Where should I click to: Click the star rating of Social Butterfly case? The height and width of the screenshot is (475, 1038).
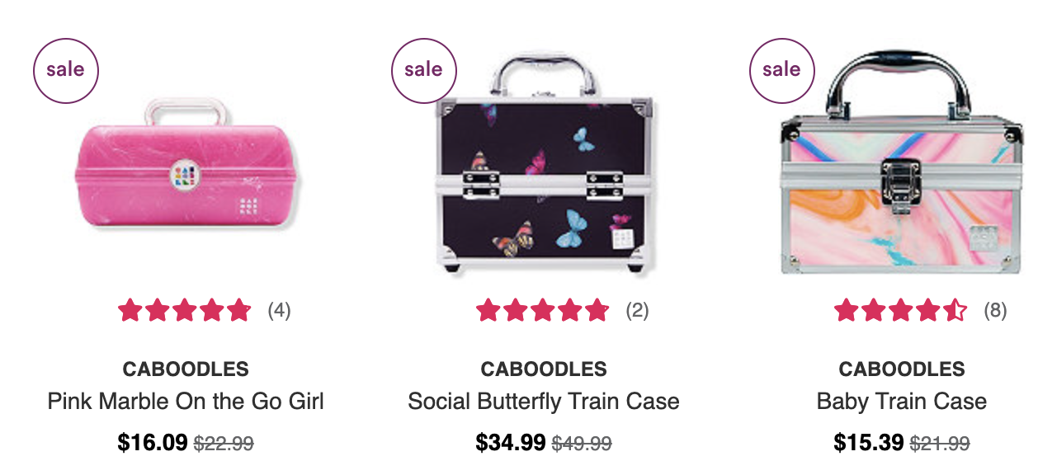543,311
